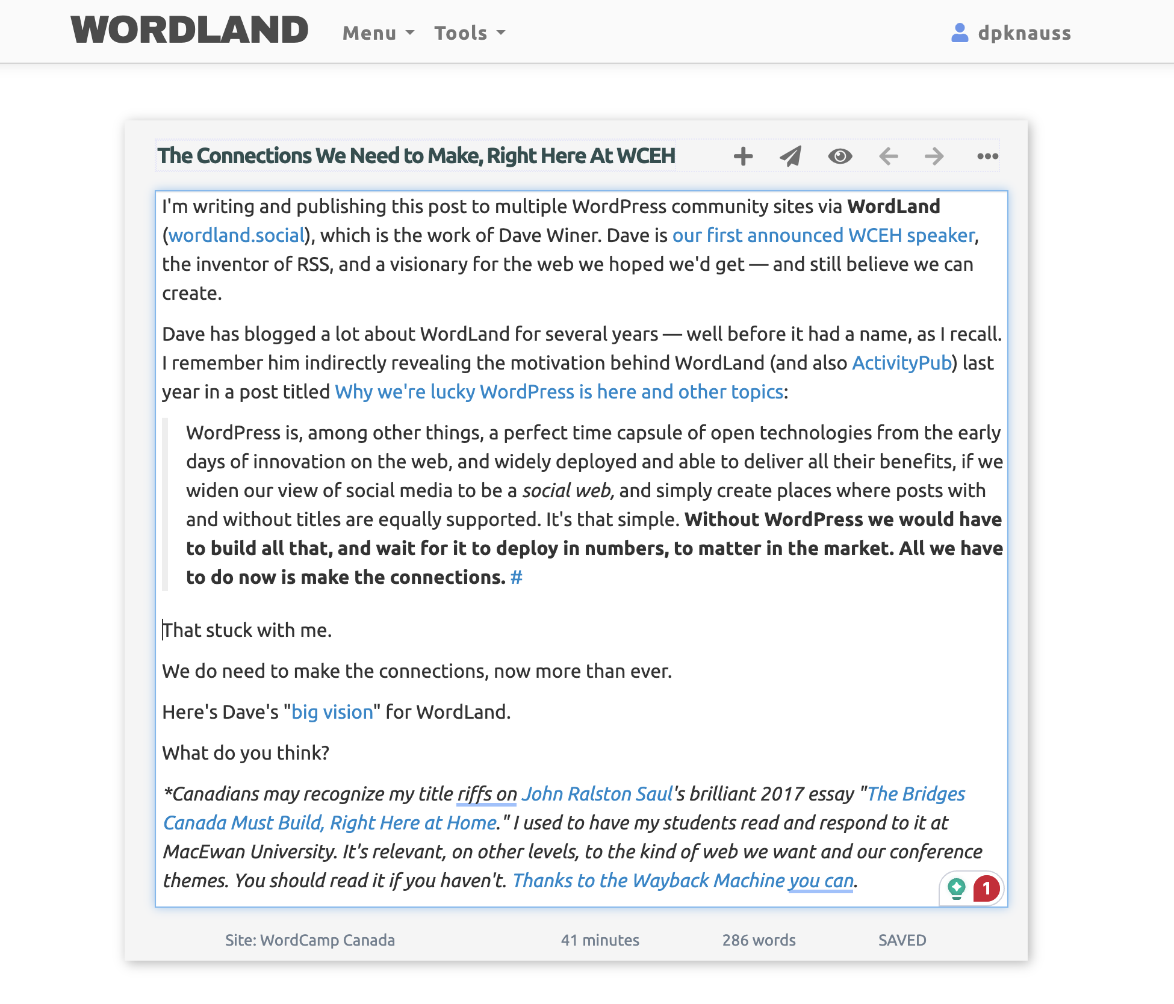This screenshot has width=1174, height=1004.
Task: Edit the post title field
Action: [416, 156]
